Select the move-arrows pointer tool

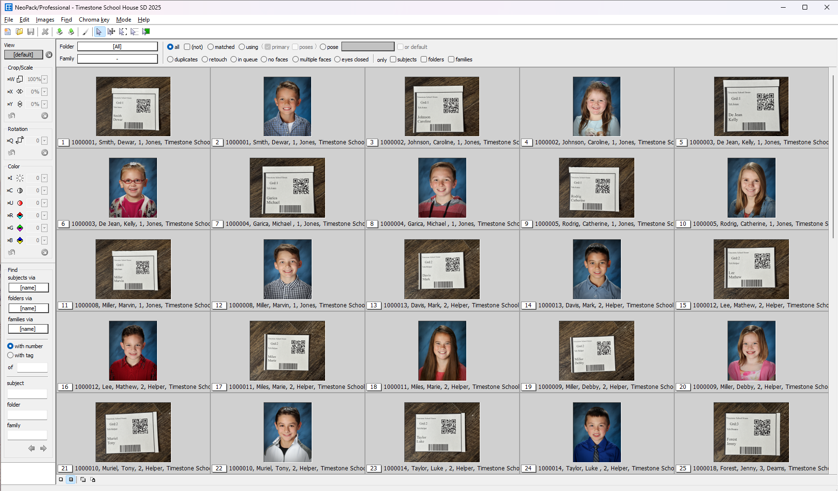point(111,32)
